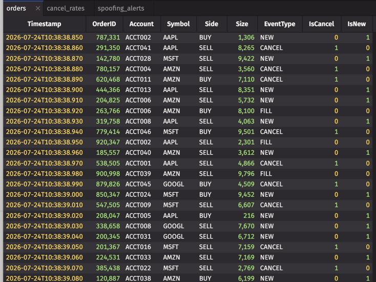Click account ACCT013 cell

pos(141,90)
